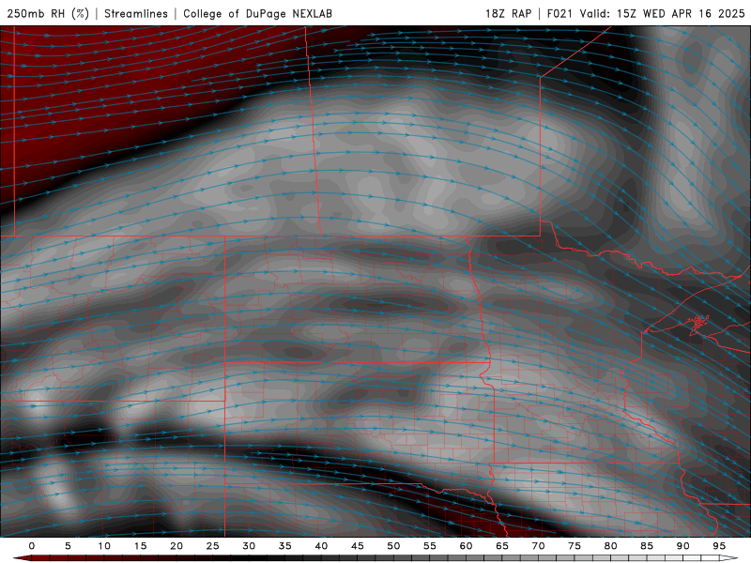Click the "95" value on the color scale

(x=719, y=546)
